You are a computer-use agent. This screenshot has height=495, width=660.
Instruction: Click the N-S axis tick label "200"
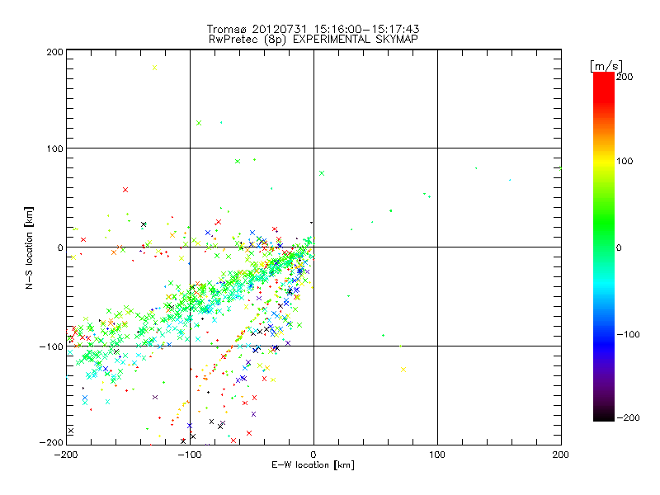click(x=55, y=52)
